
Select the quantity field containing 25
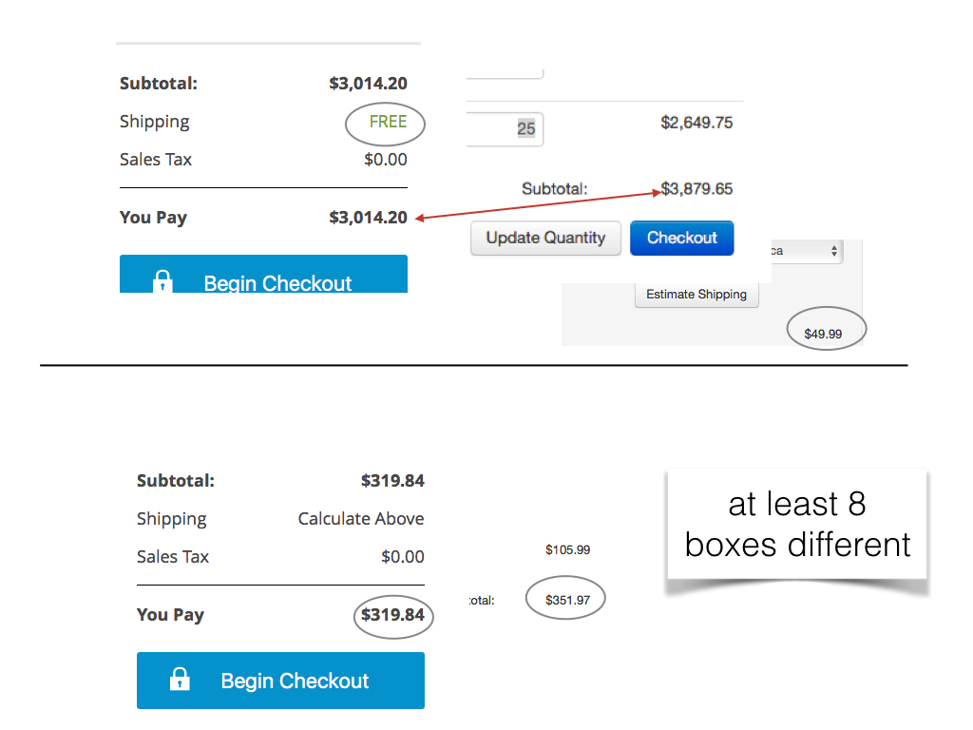pos(505,128)
